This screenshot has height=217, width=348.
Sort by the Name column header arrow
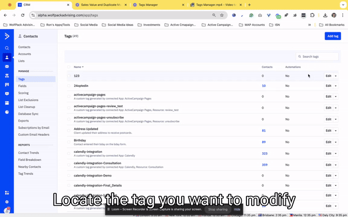coord(83,67)
